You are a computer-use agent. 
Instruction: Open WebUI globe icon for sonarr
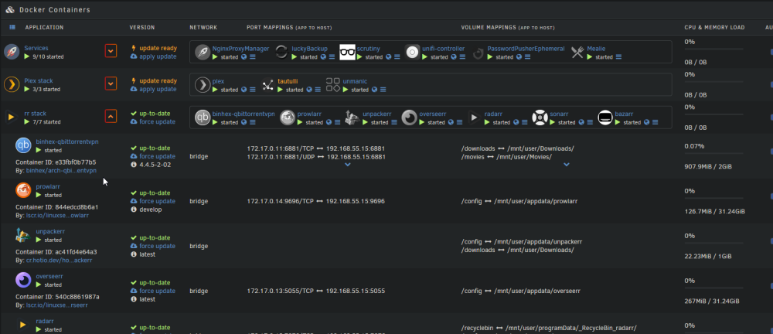point(581,122)
